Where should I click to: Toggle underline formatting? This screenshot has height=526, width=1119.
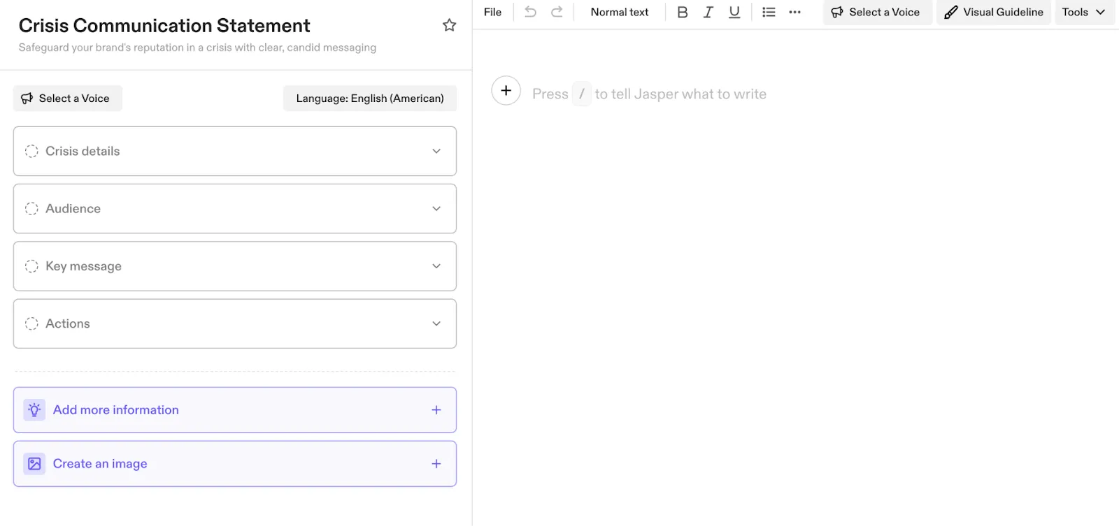point(734,12)
